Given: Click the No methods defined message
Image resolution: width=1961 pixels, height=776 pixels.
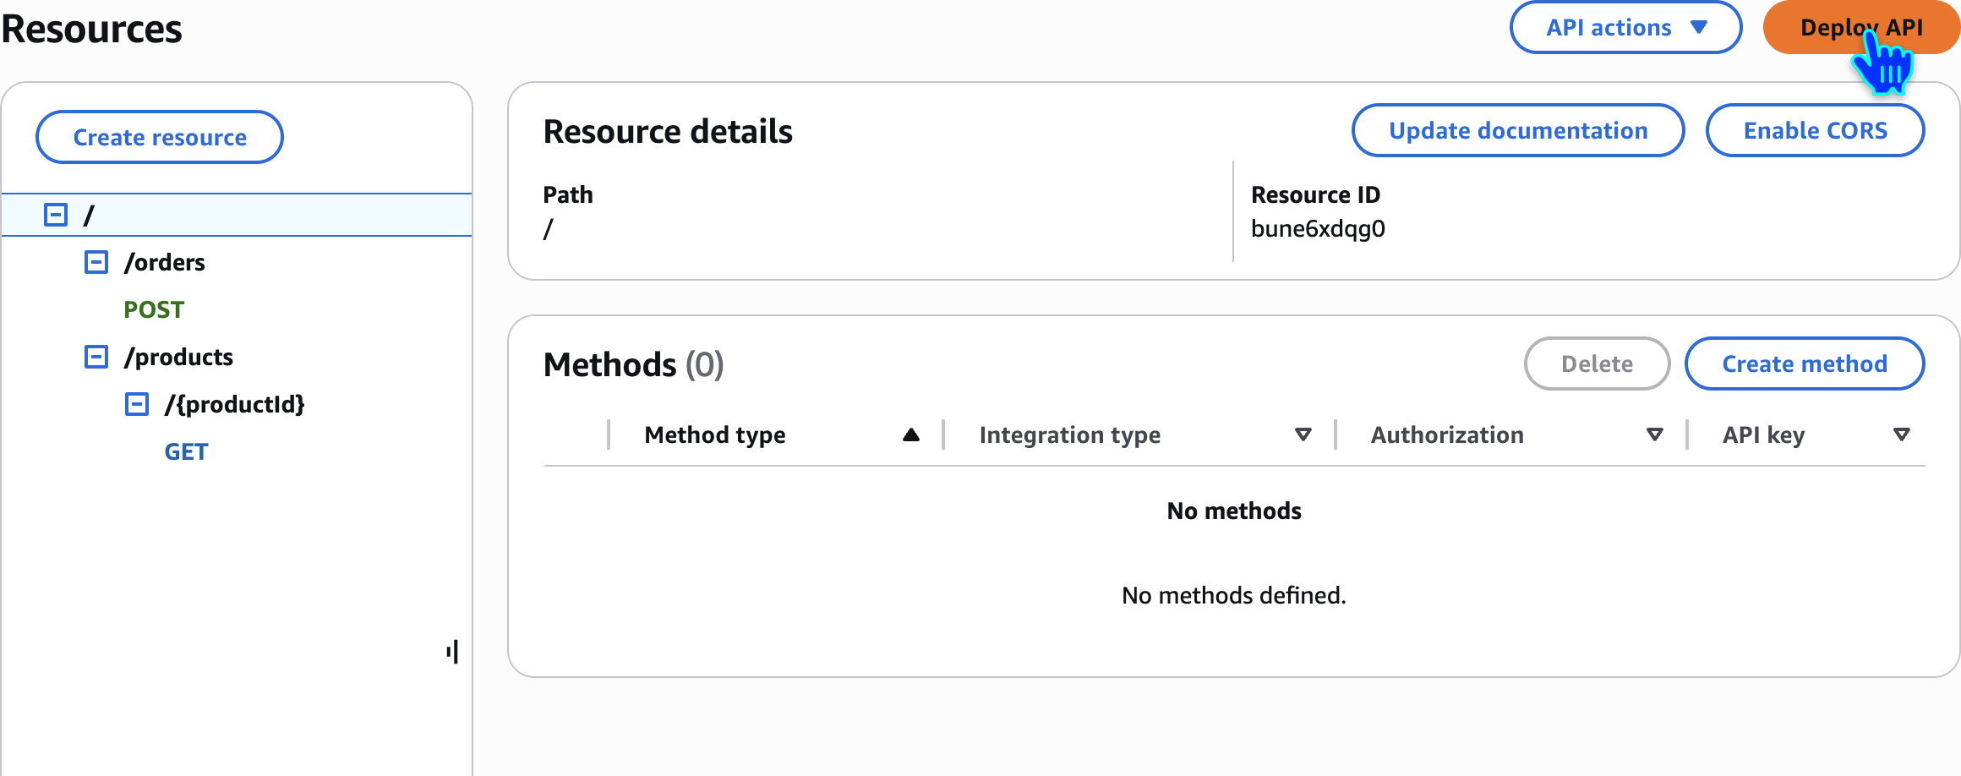Looking at the screenshot, I should click(1234, 595).
